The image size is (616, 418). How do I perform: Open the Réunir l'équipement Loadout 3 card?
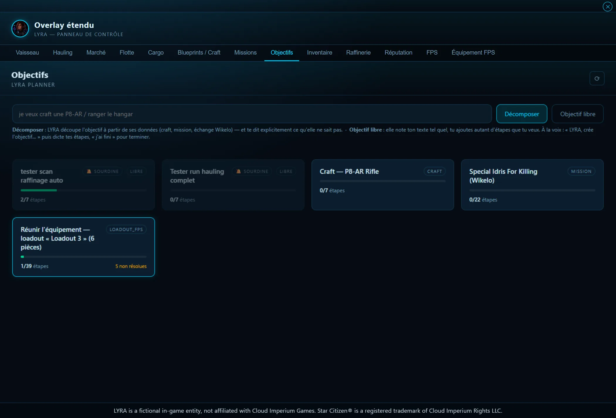(83, 247)
